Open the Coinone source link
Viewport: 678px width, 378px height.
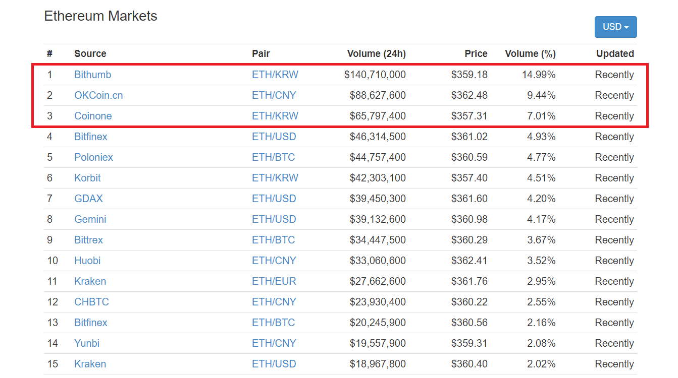pyautogui.click(x=93, y=116)
